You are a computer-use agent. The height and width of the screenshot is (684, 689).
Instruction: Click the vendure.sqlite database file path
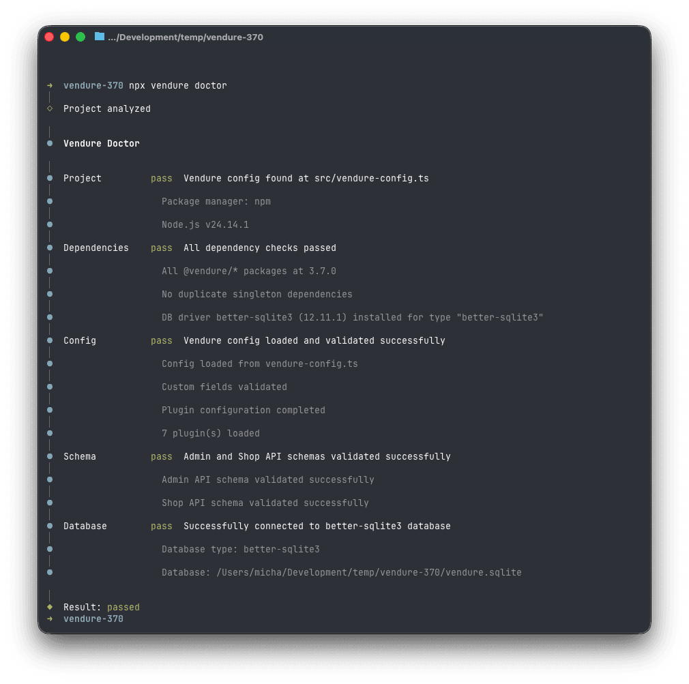pos(368,572)
